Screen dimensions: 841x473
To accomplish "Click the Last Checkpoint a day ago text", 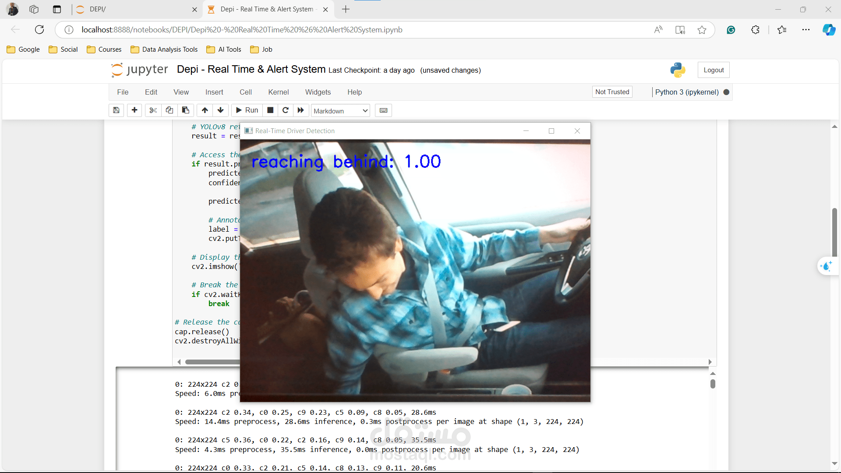I will (371, 70).
